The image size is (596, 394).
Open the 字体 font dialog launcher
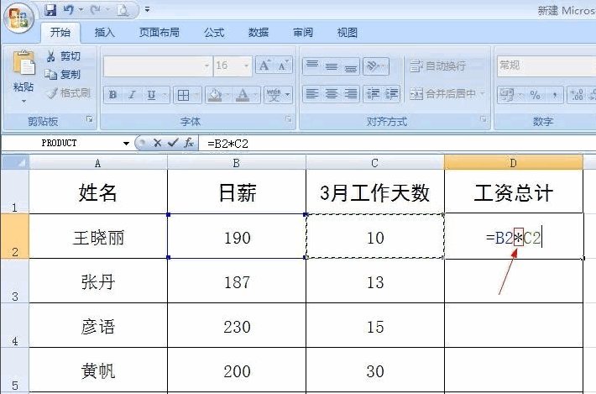tap(289, 119)
